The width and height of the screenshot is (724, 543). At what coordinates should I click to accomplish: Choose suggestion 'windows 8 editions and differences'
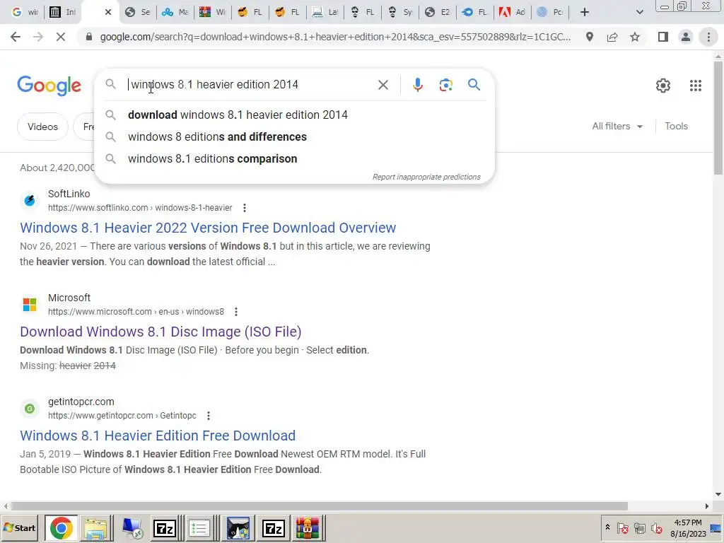click(294, 136)
